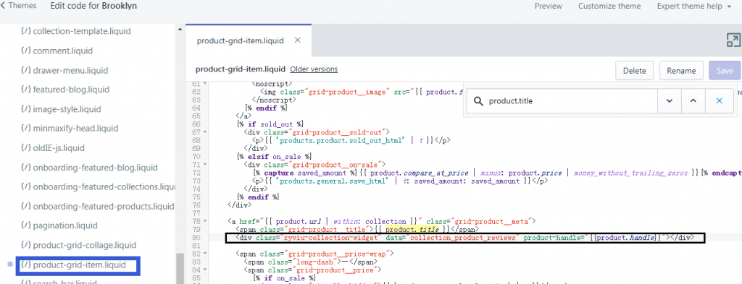Image resolution: width=742 pixels, height=284 pixels.
Task: Collapse code fold at line 84
Action: (x=205, y=270)
